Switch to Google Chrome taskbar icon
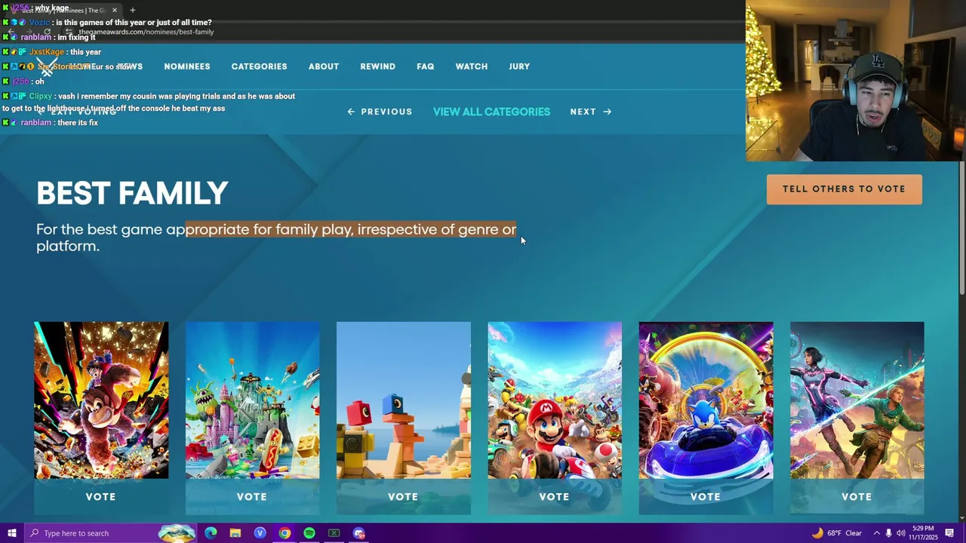Screen dimensions: 966x543 [x=285, y=533]
